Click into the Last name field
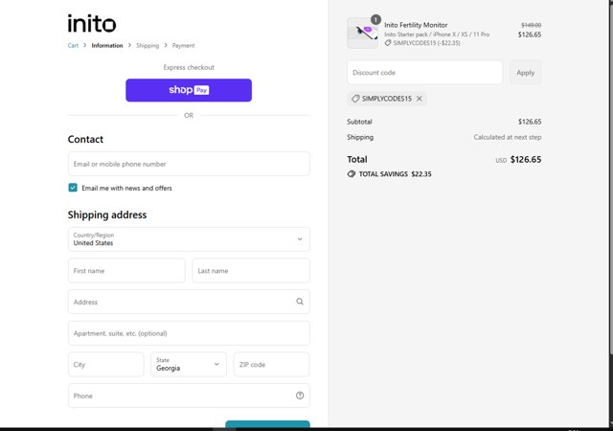Viewport: 613px width, 431px height. tap(251, 271)
